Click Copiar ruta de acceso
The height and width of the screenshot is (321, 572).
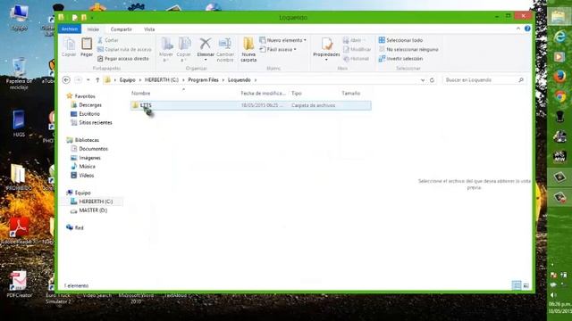pos(124,49)
